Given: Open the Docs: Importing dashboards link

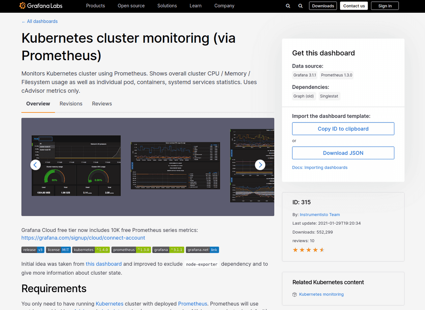Looking at the screenshot, I should (320, 167).
